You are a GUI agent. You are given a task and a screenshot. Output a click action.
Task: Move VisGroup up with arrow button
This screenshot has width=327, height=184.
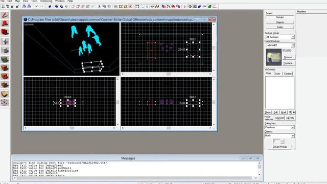point(290,112)
